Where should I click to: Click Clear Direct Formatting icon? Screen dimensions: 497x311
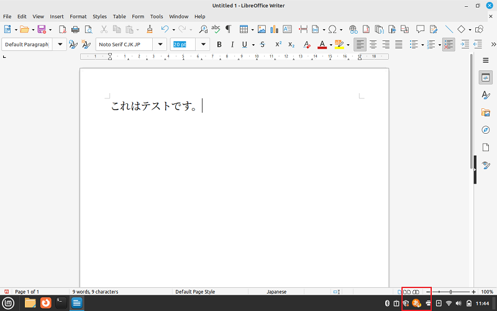pyautogui.click(x=306, y=45)
